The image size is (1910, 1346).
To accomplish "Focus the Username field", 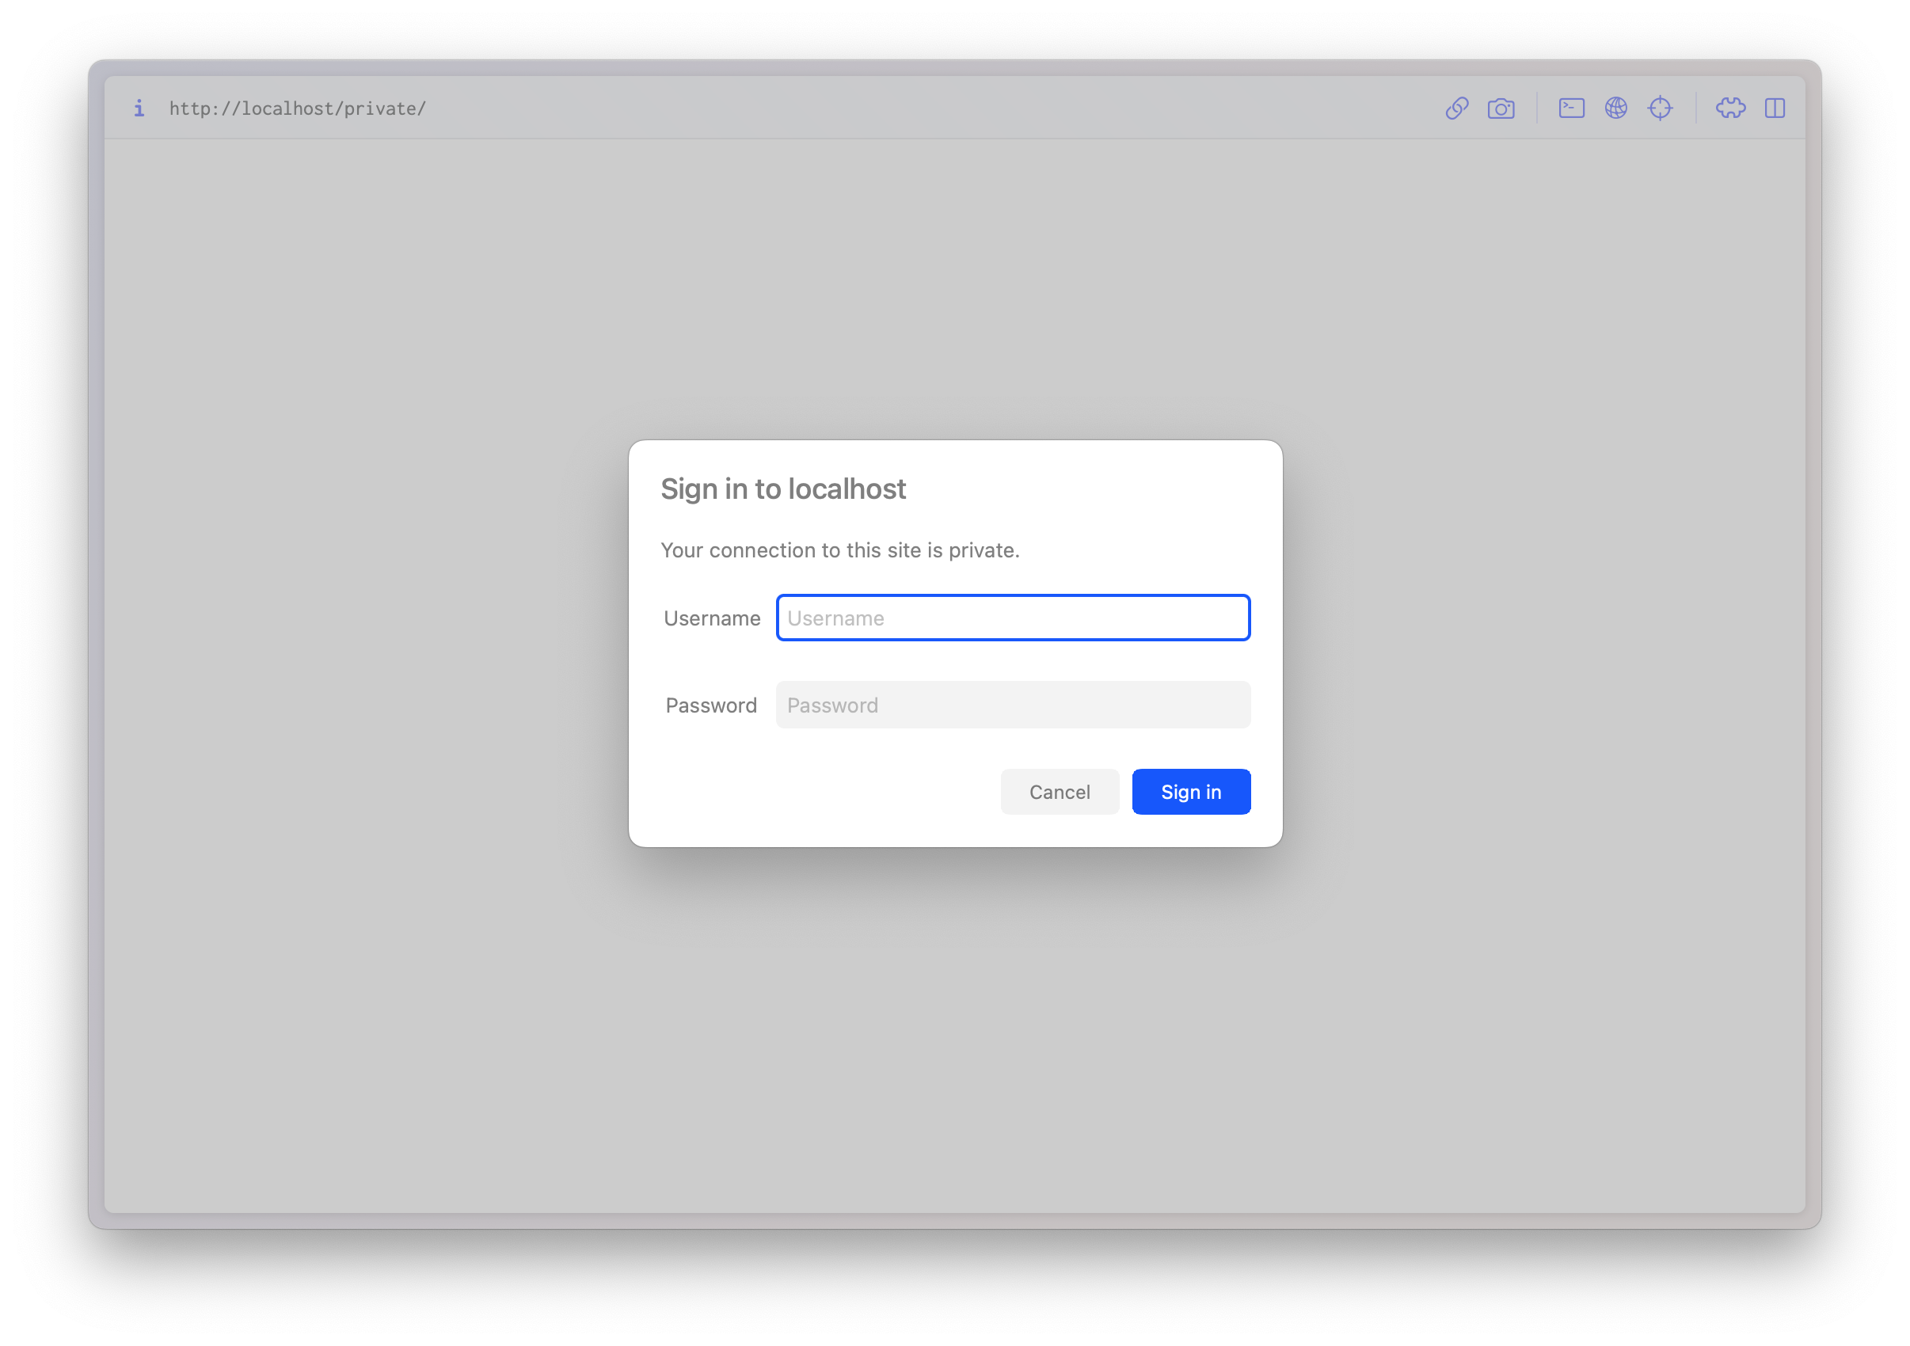I will (1012, 618).
